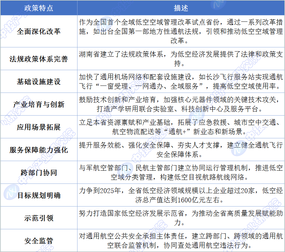Click the 基础设施建设 row label
Viewport: 285px width, 252px height.
(x=39, y=82)
